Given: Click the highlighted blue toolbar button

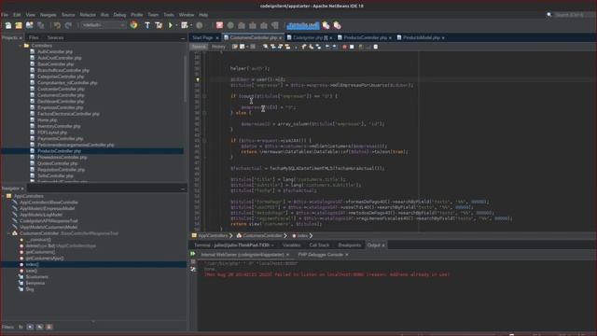Looking at the screenshot, I should [x=303, y=25].
